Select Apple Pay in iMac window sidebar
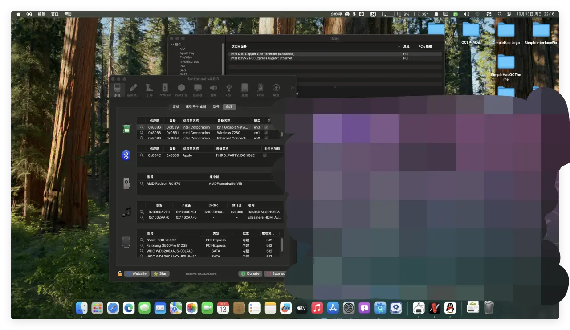The image size is (570, 330). click(x=187, y=53)
